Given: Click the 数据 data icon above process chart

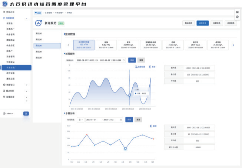Looking at the screenshot, I should [x=150, y=67].
